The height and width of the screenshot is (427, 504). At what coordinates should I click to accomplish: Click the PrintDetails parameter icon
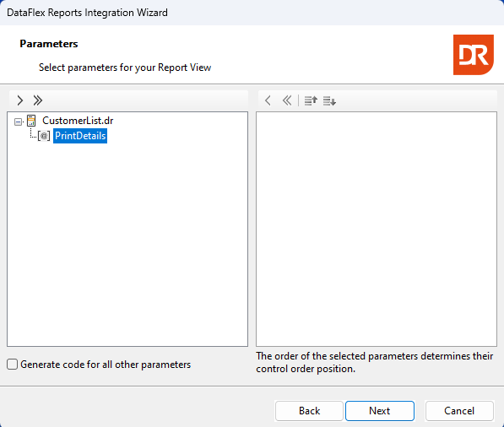pos(44,136)
